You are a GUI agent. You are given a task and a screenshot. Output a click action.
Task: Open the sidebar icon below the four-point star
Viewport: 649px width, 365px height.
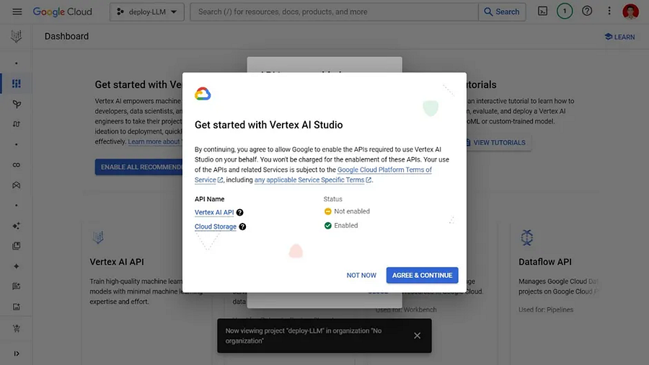(16, 286)
